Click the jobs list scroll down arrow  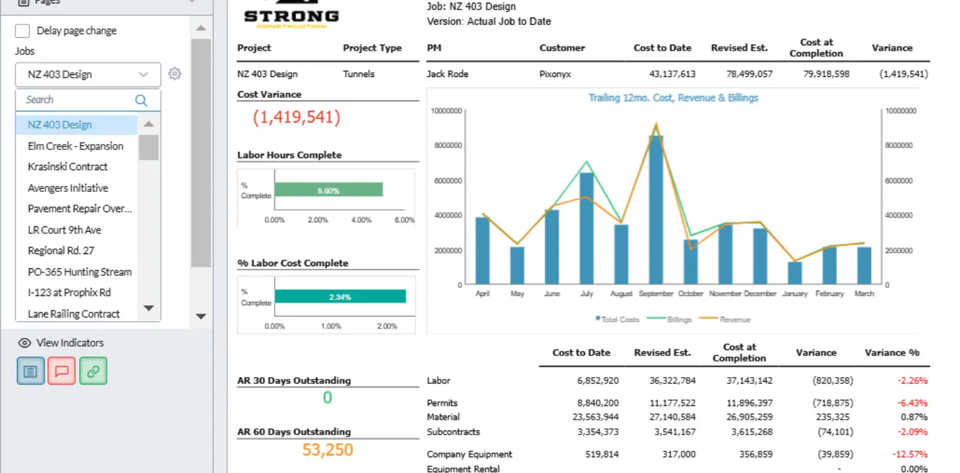[149, 308]
